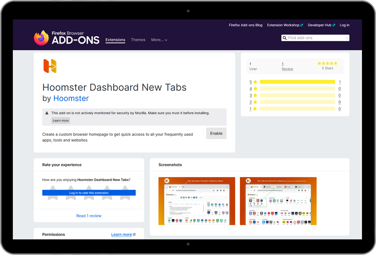The image size is (376, 255).
Task: Open the Developer Hub link
Action: point(321,25)
